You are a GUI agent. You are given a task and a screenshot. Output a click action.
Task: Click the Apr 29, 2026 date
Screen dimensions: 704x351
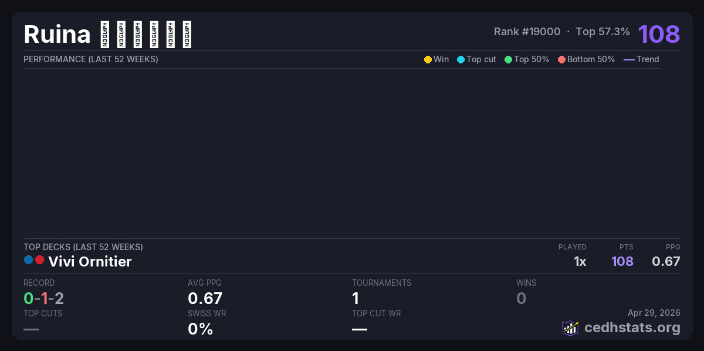click(654, 313)
